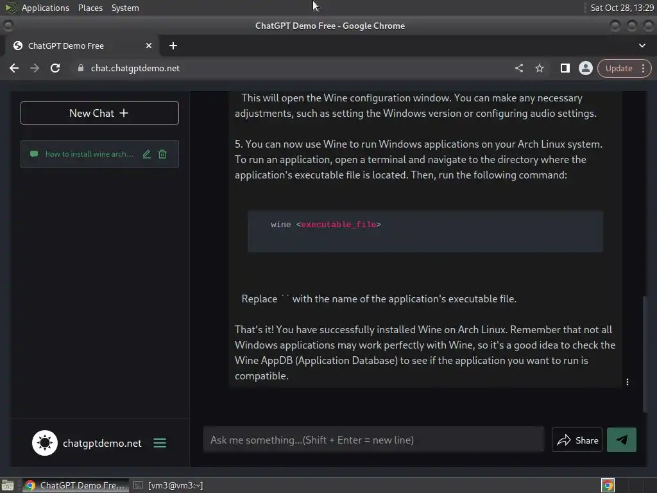Open the 'how to install wine arch...' conversation
Image resolution: width=657 pixels, height=493 pixels.
[89, 154]
